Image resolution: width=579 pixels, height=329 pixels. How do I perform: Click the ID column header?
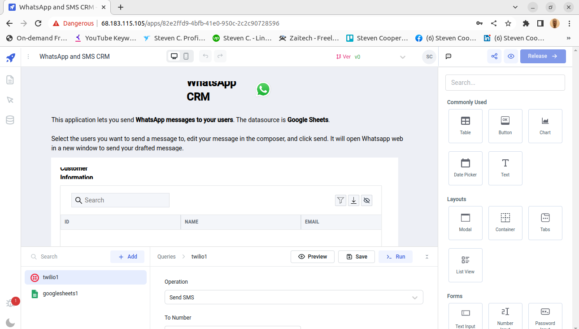(121, 222)
